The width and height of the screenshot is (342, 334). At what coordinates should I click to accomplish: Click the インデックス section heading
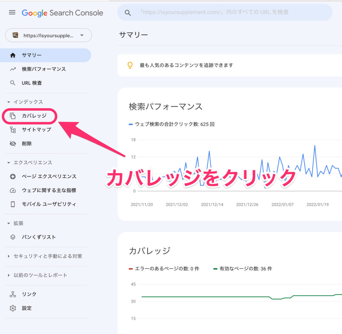coord(28,102)
